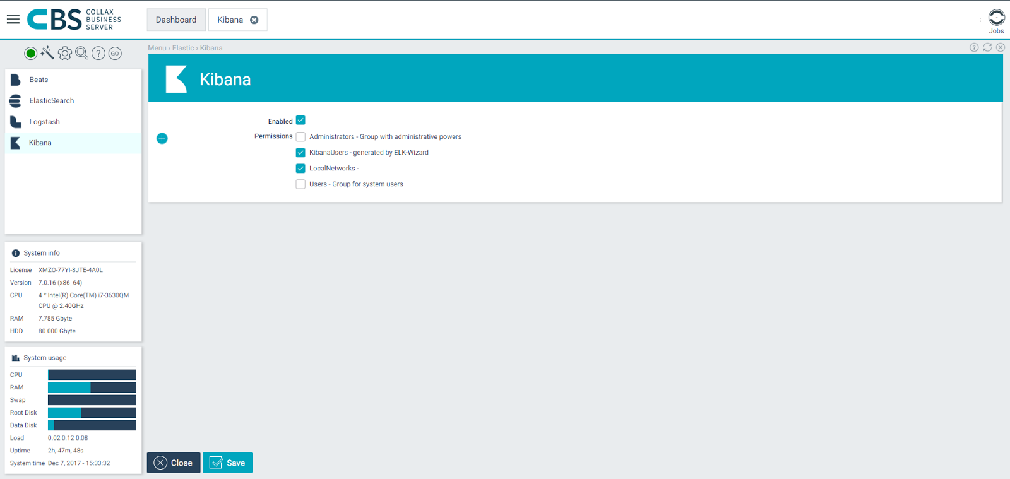Viewport: 1010px width, 479px height.
Task: Click the plus icon beside Permissions
Action: coord(162,138)
